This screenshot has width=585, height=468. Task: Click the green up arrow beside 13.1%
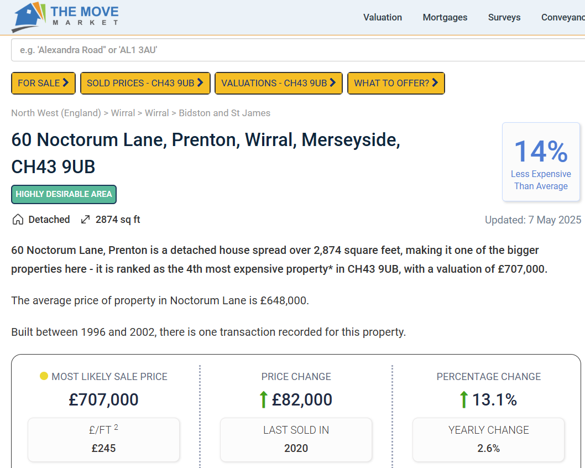(463, 399)
